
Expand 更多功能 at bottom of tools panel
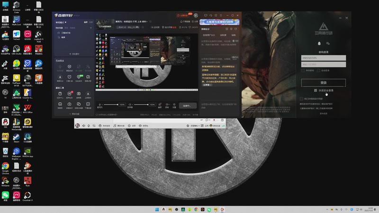(74, 114)
